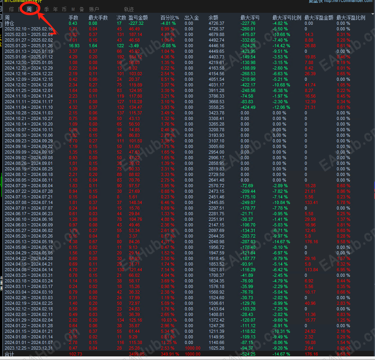Open the 年 yearly tab
Image resolution: width=375 pixels, height=360 pixels.
pyautogui.click(x=56, y=9)
